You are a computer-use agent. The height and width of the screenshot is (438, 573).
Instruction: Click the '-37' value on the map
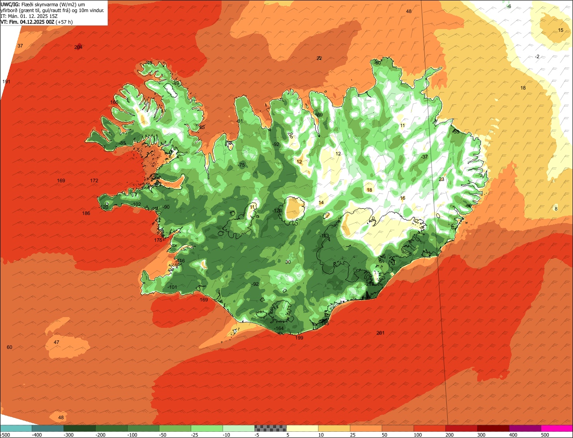click(x=424, y=157)
